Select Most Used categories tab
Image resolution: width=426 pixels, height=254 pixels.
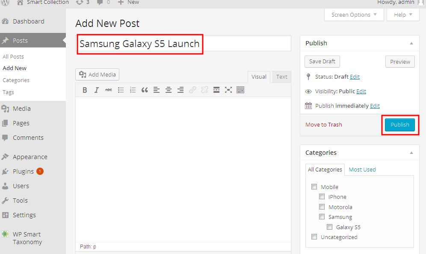tap(362, 169)
